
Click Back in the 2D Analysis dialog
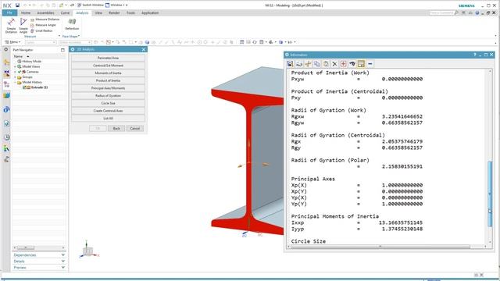point(116,128)
